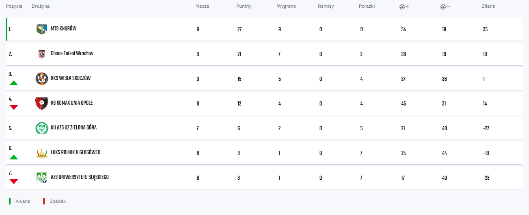Click the KU AZS UZ Zielona Góra logo

tap(41, 128)
